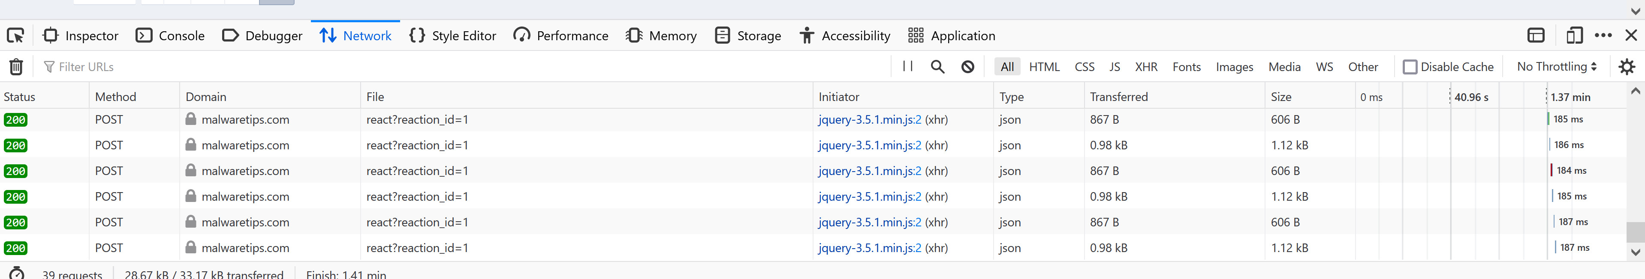Open the request blocking icon

click(x=968, y=67)
